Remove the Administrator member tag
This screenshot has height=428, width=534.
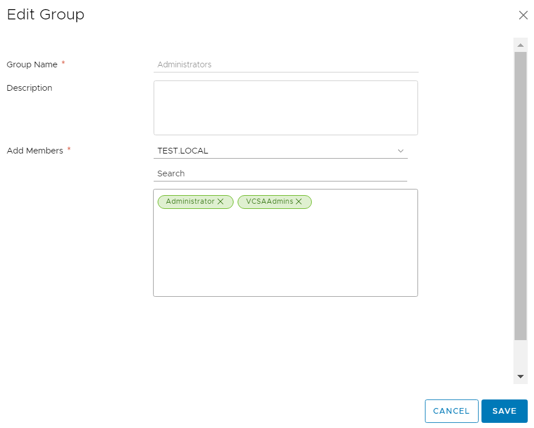pos(220,201)
